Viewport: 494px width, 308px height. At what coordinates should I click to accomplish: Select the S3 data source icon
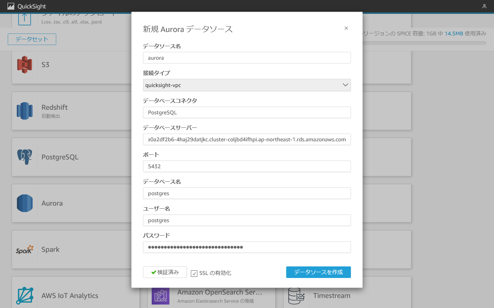point(25,65)
